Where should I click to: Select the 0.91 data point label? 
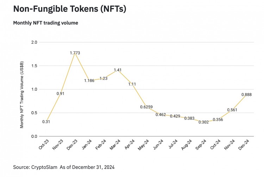(61, 94)
